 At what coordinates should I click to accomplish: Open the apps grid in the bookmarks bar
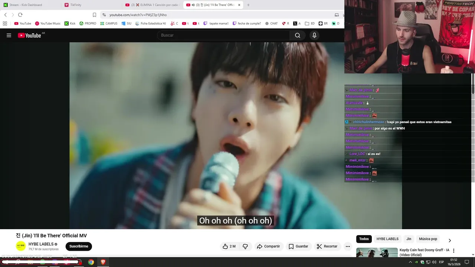click(x=5, y=23)
